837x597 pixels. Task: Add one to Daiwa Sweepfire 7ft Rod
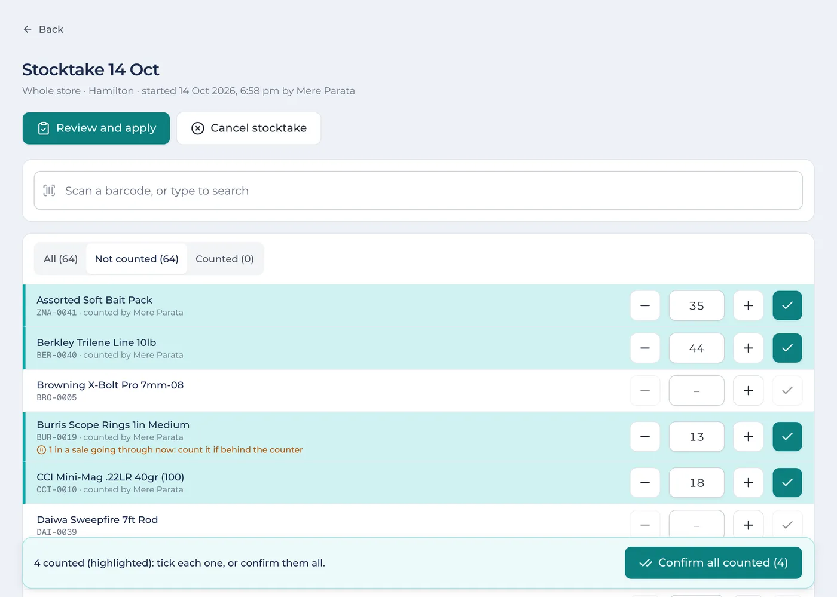[x=749, y=524]
